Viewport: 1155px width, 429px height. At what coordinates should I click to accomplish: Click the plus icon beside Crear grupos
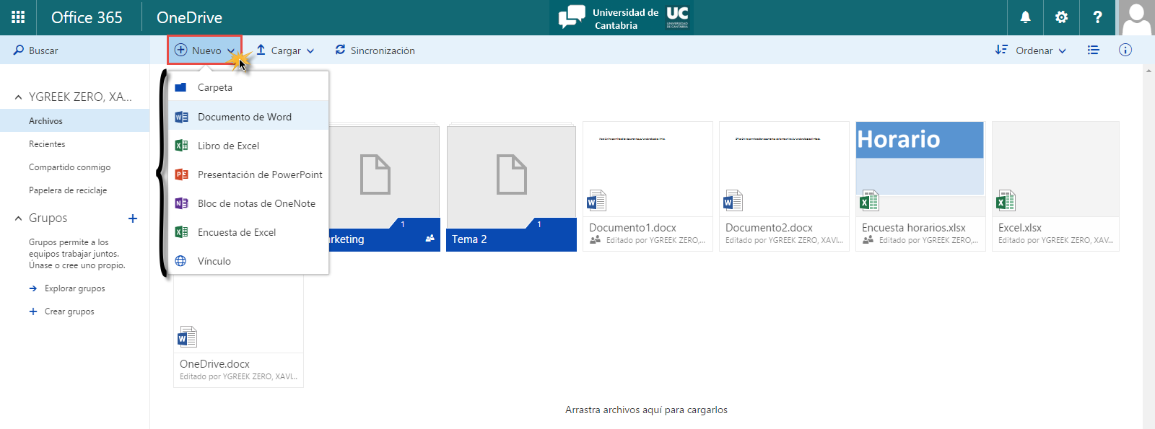point(33,311)
